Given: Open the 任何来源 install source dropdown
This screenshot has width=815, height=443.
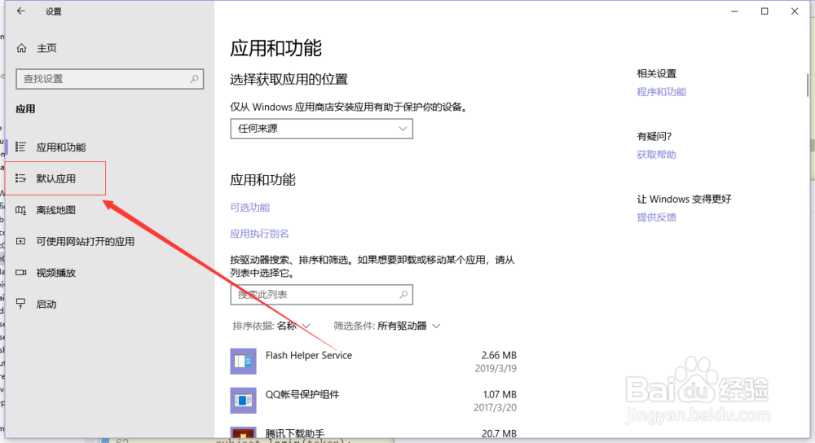Looking at the screenshot, I should (322, 129).
